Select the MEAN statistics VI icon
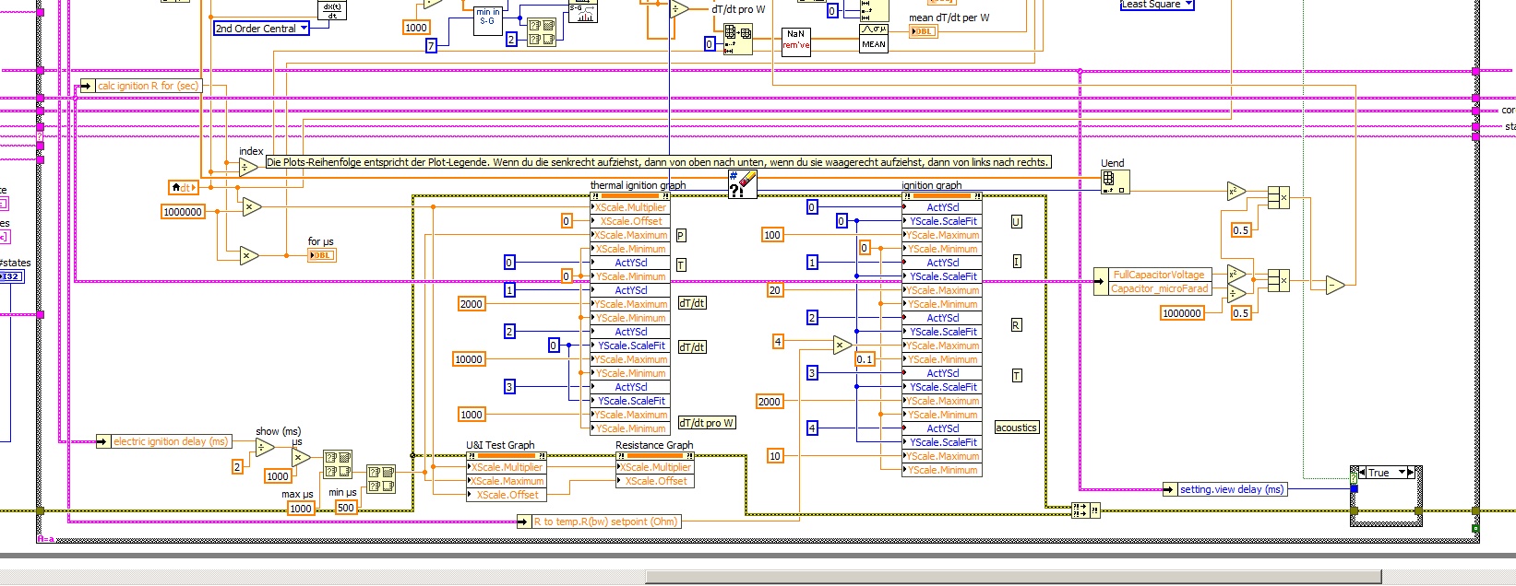 (873, 38)
